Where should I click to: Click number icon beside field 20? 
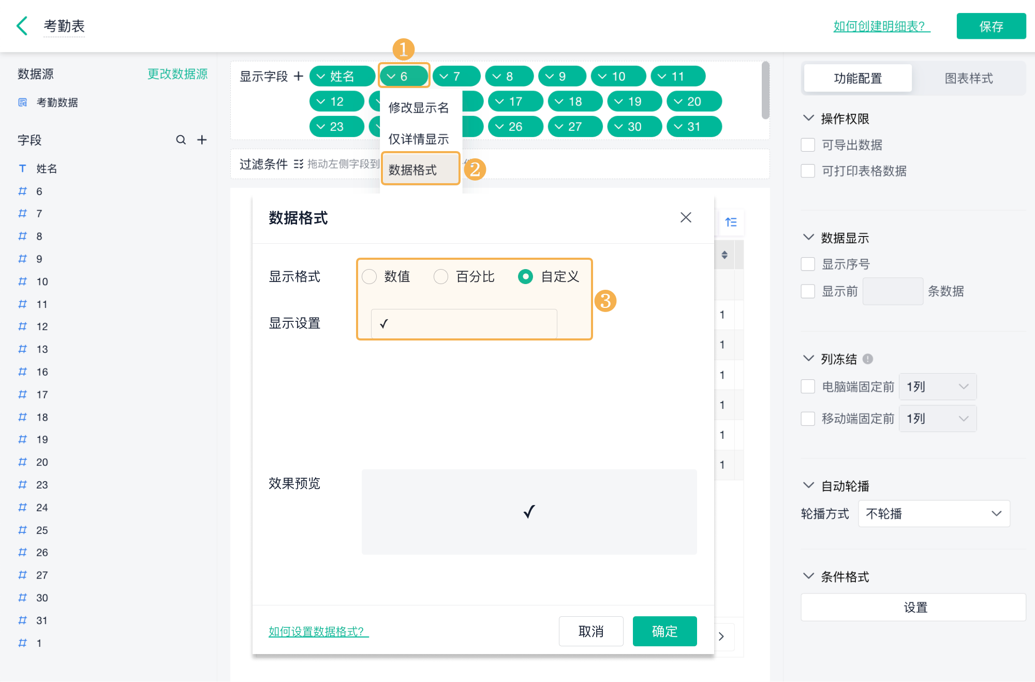coord(23,462)
